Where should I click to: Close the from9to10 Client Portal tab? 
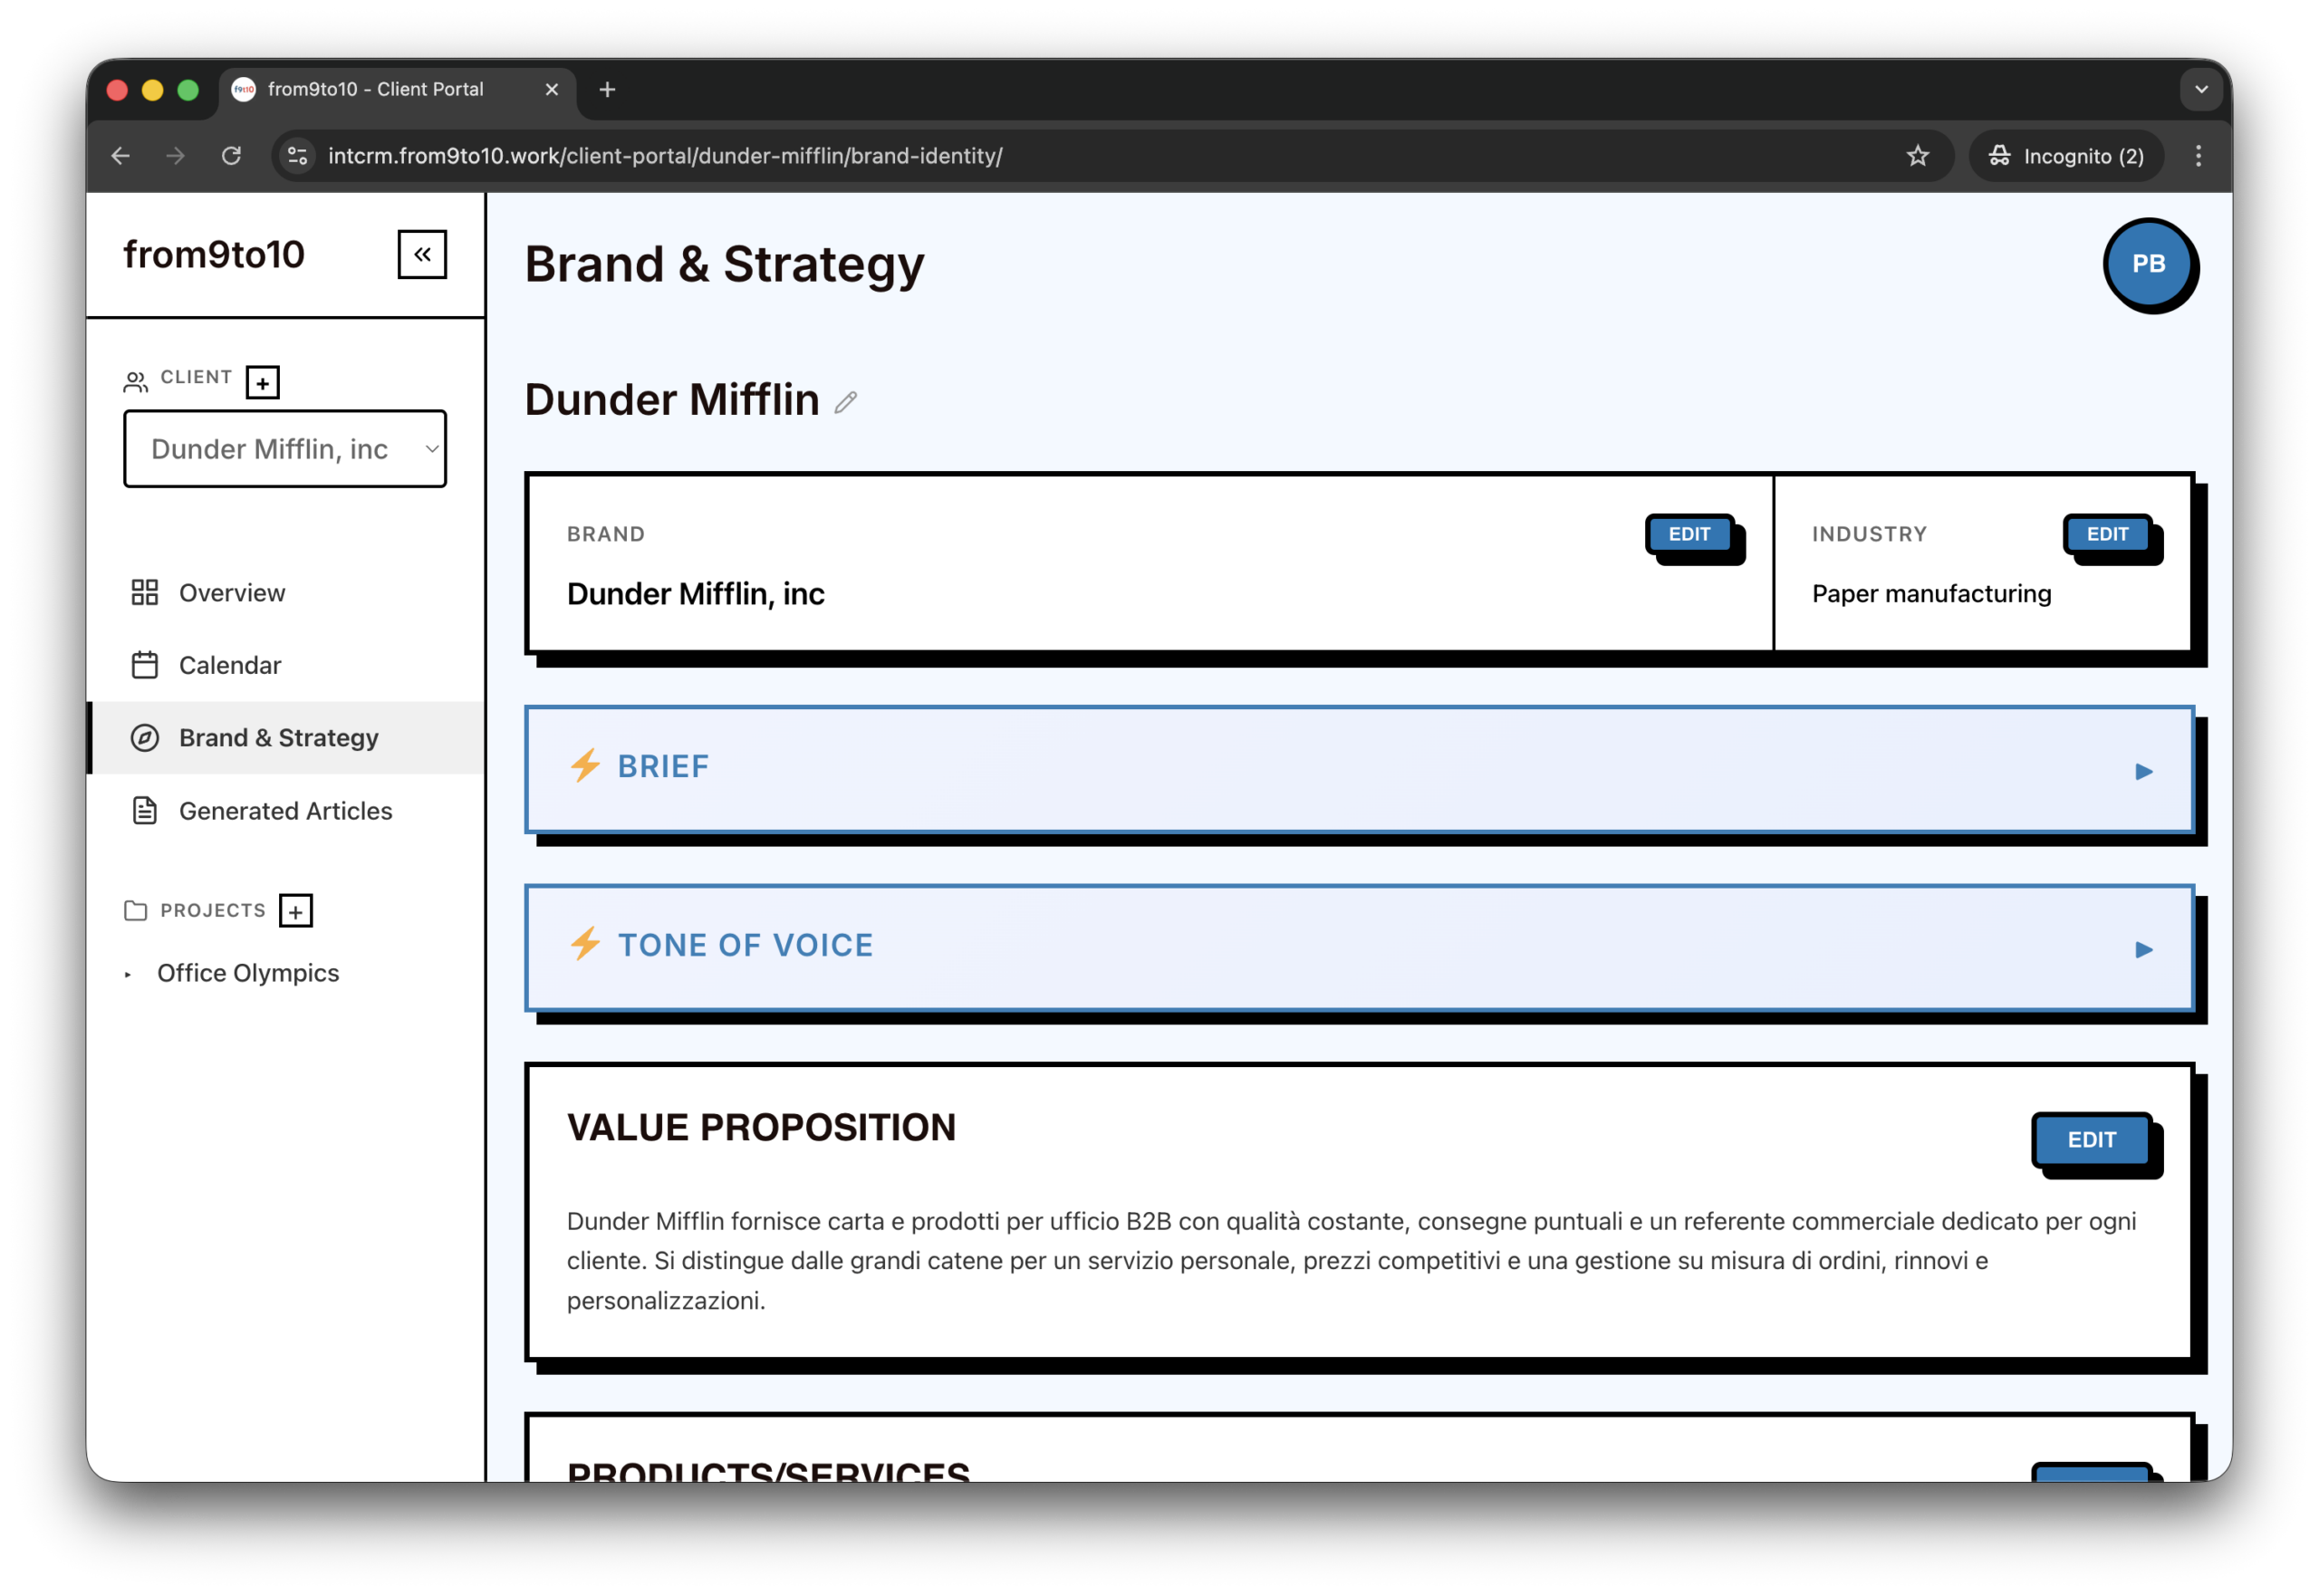click(552, 90)
